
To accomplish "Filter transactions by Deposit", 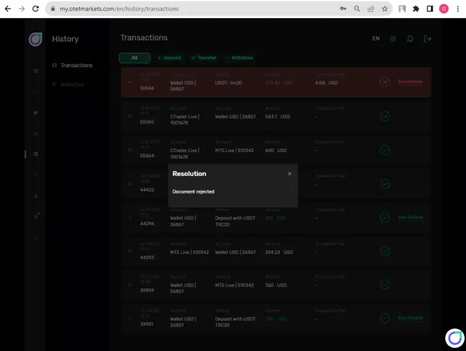I will click(169, 58).
